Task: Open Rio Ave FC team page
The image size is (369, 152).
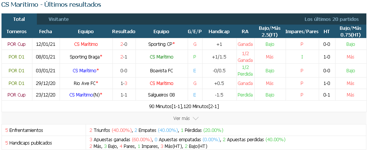Action: [85, 83]
